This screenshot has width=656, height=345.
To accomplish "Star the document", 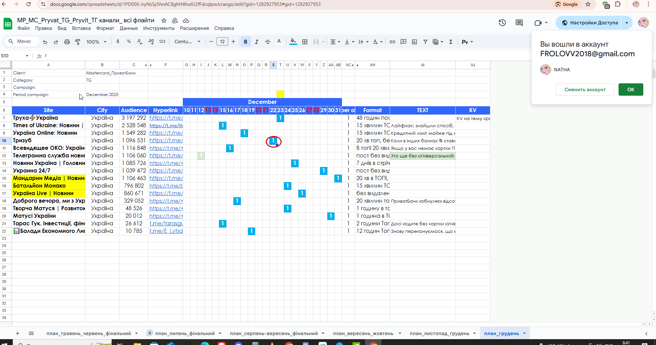I will pos(164,21).
